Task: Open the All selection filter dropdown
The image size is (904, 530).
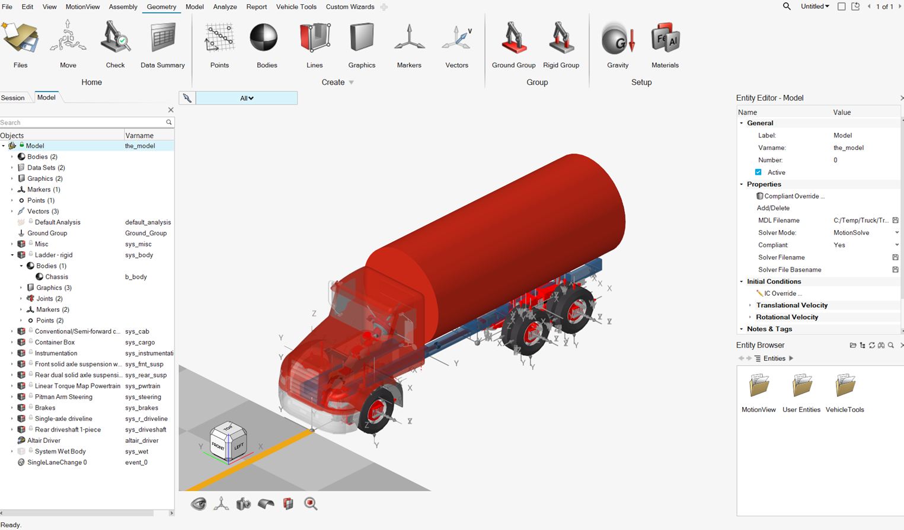Action: (x=247, y=98)
